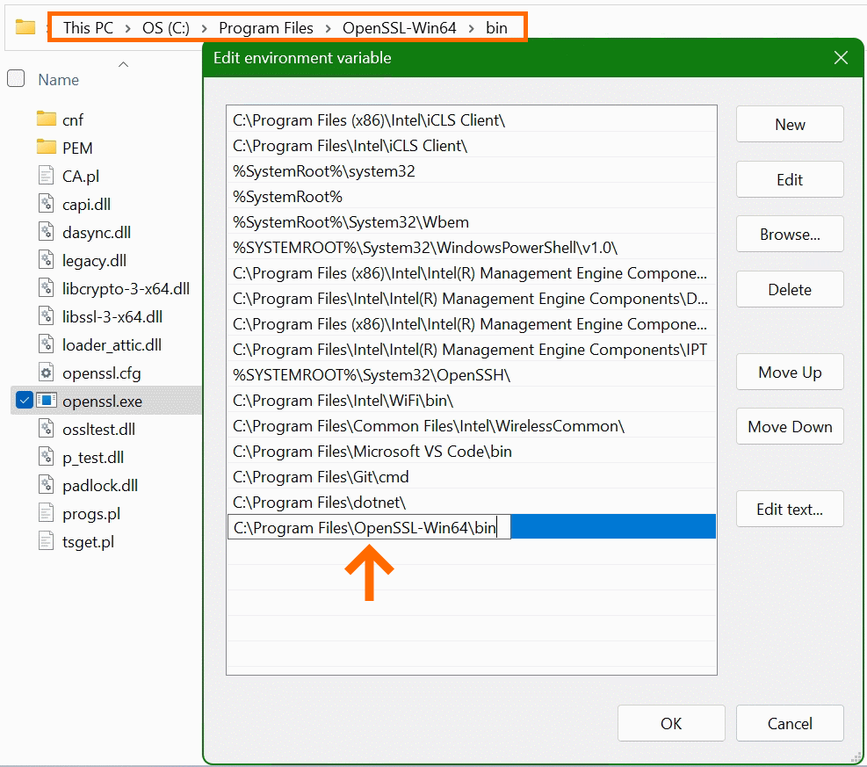Open the openssl.cfg configuration file
The height and width of the screenshot is (767, 867).
tap(99, 372)
